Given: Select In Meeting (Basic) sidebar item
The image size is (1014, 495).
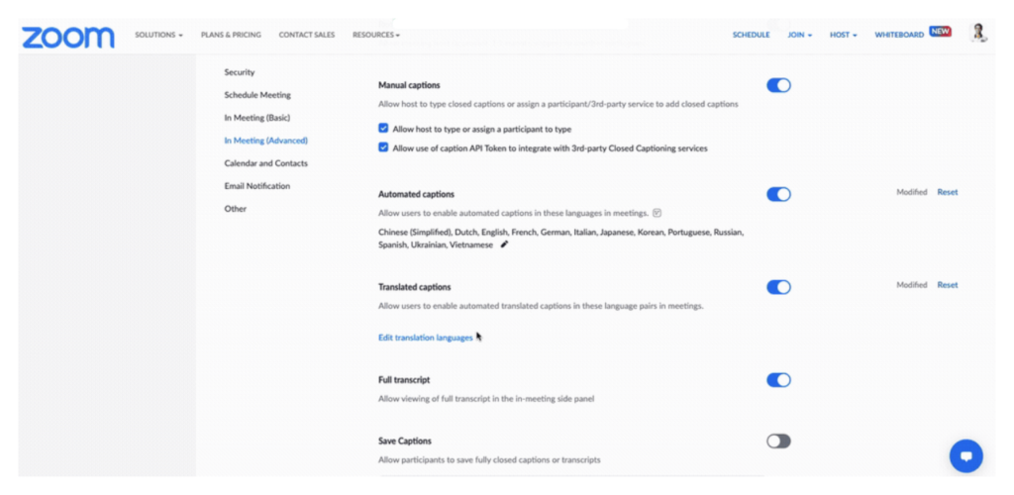Looking at the screenshot, I should pyautogui.click(x=257, y=118).
